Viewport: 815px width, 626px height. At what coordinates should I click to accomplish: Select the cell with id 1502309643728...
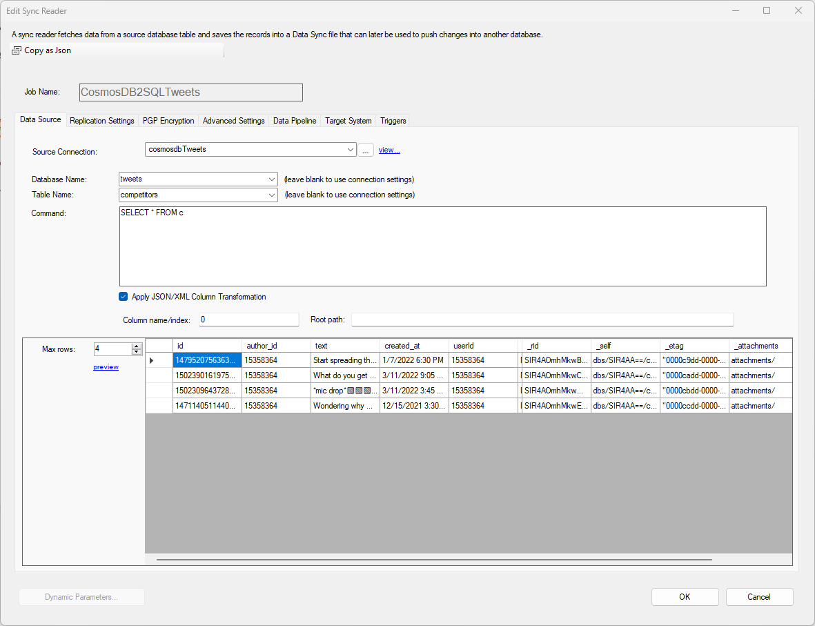pyautogui.click(x=208, y=391)
